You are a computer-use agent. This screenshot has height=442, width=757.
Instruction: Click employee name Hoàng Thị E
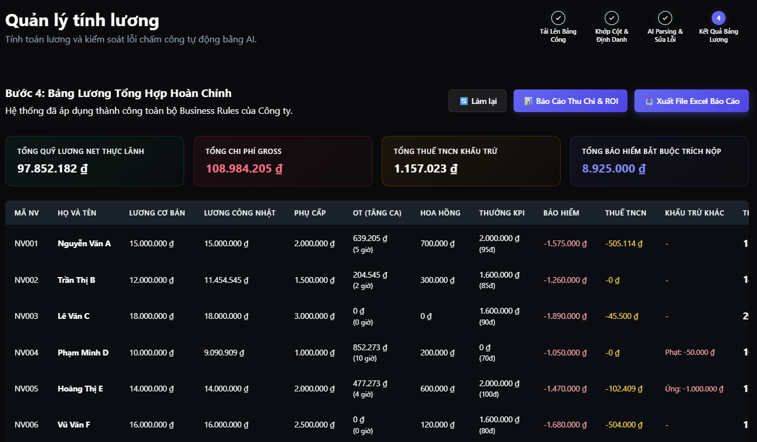[x=80, y=389]
